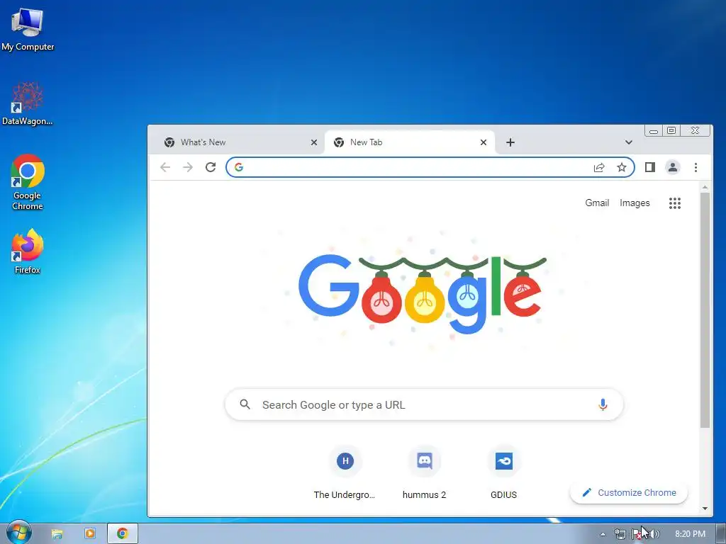Click the network tray icon
The height and width of the screenshot is (544, 726).
[x=620, y=534]
